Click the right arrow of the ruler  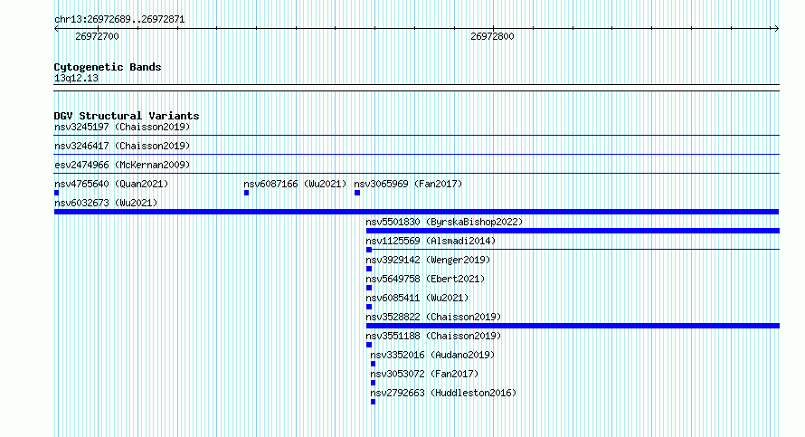pyautogui.click(x=776, y=29)
